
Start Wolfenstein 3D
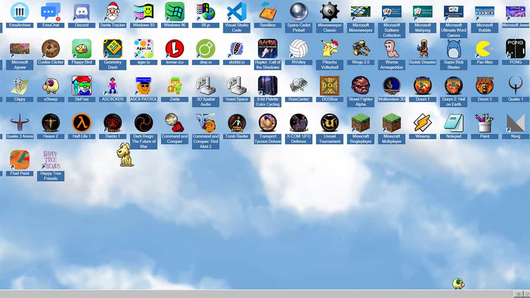(x=391, y=86)
